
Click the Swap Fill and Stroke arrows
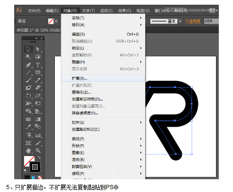pyautogui.click(x=39, y=157)
